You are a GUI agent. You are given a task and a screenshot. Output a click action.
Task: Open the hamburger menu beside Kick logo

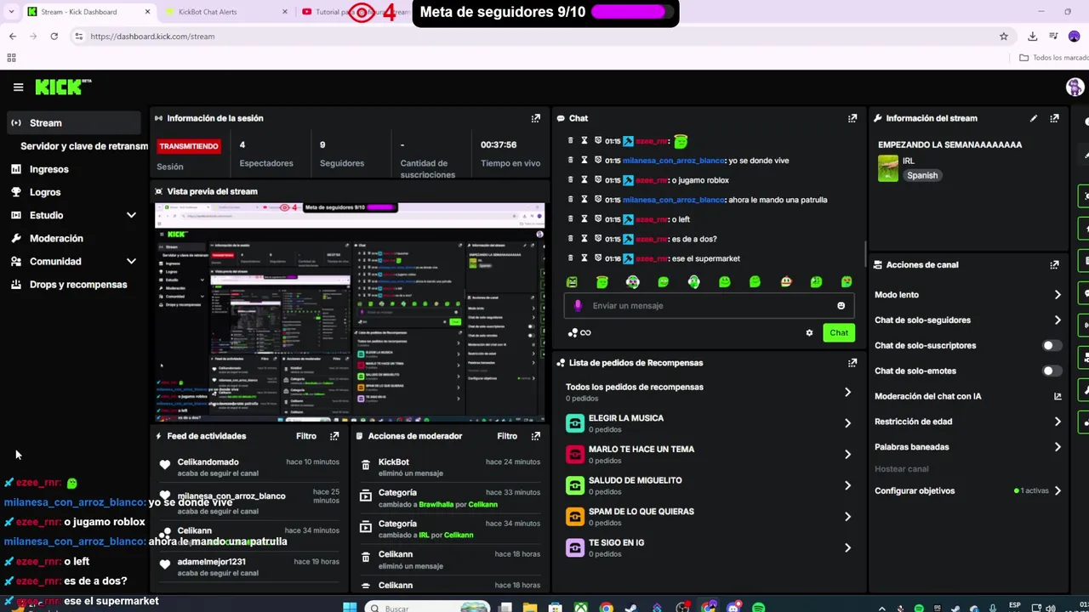pyautogui.click(x=18, y=87)
